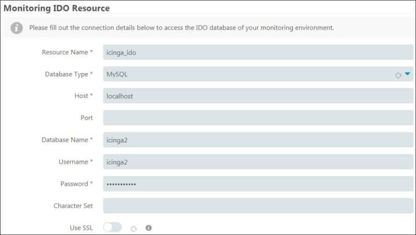Focus the Database Name input field
416x235 pixels.
(258, 140)
